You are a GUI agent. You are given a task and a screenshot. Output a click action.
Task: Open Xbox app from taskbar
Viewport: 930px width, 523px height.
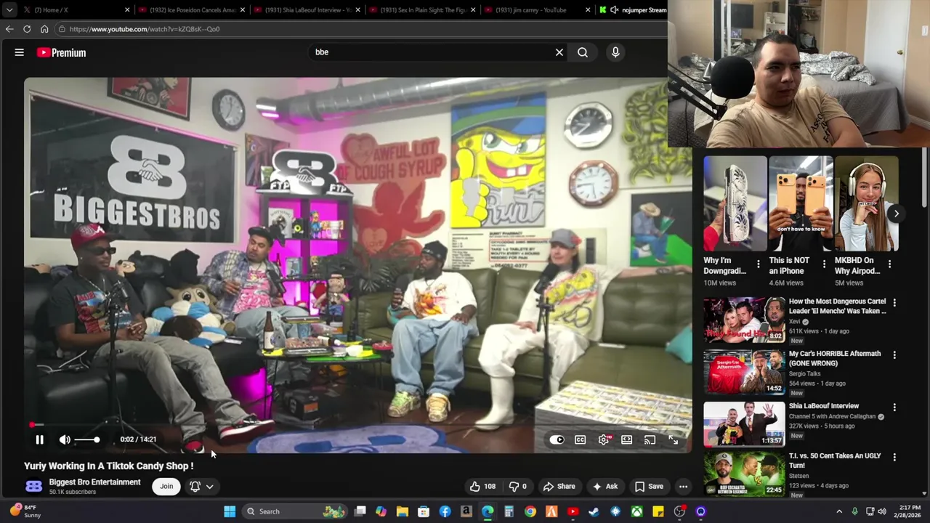pyautogui.click(x=636, y=511)
